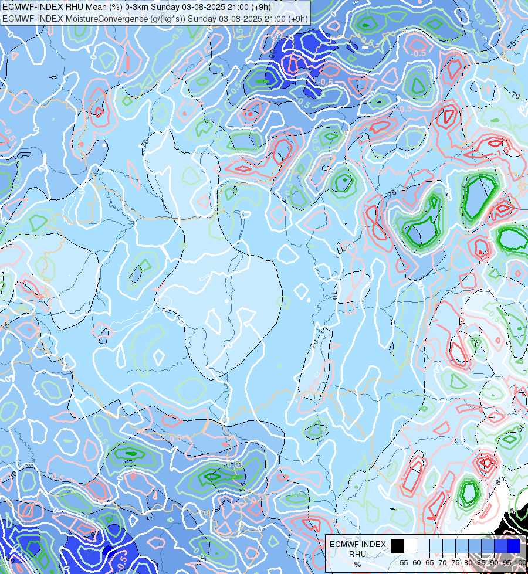
Task: Click the RHU Mean 0-3km header line
Action: pos(137,7)
